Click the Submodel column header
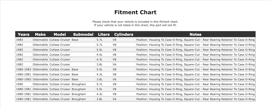The image size is (271, 109). [83, 35]
